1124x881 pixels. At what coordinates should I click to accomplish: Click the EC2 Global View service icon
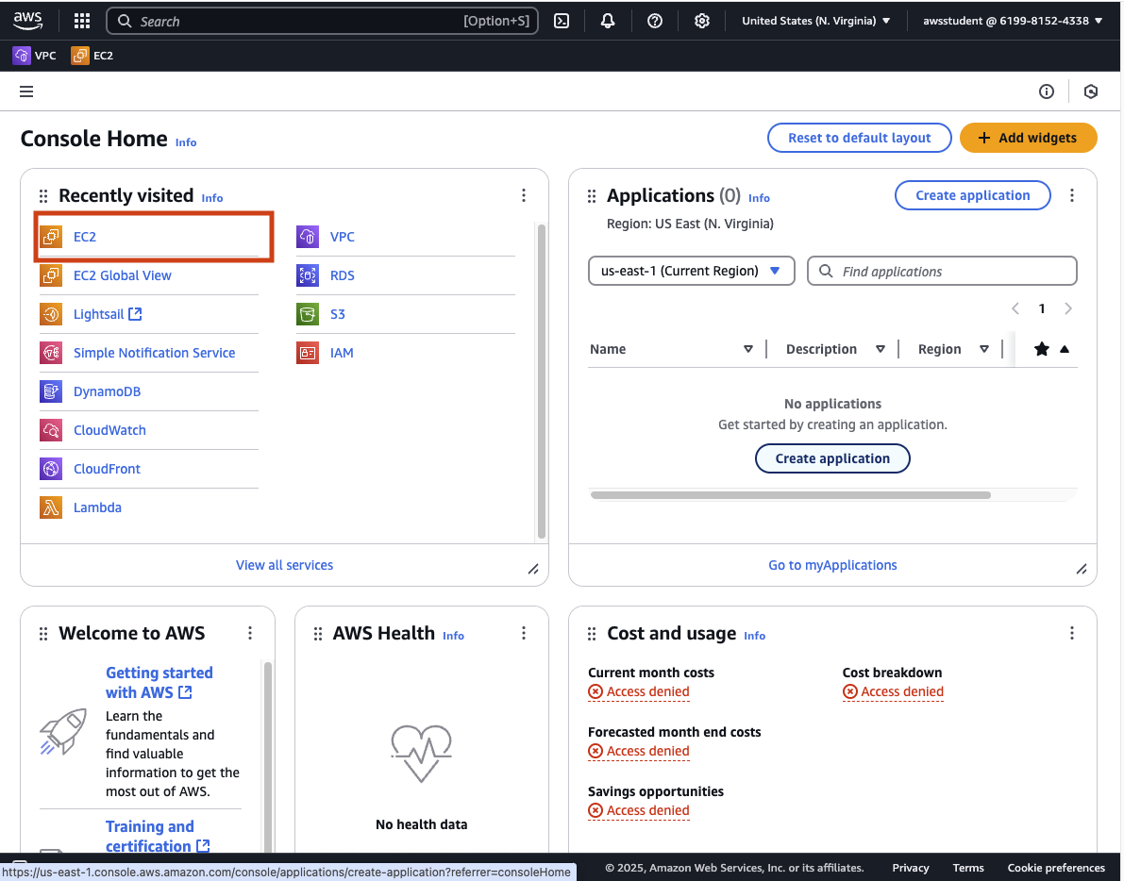[x=51, y=275]
